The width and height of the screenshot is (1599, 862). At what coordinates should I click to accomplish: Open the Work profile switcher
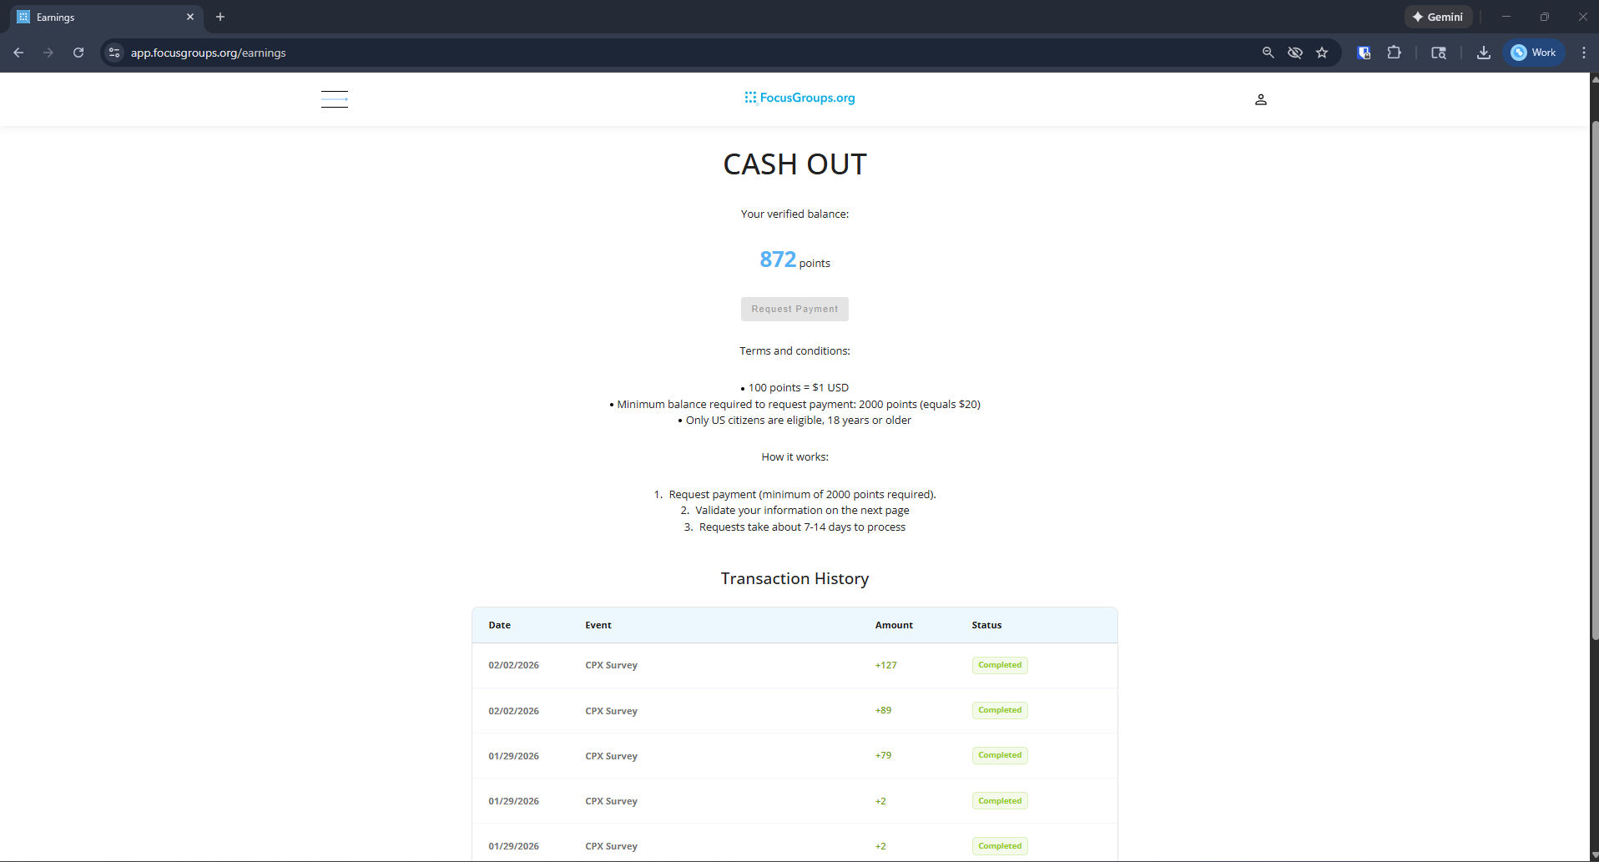pos(1534,53)
